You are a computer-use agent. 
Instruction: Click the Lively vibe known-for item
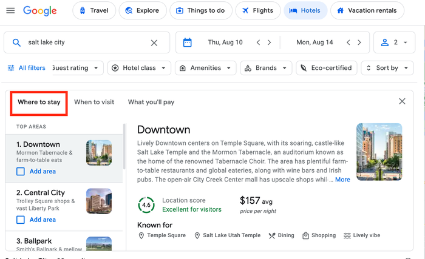[x=362, y=235]
